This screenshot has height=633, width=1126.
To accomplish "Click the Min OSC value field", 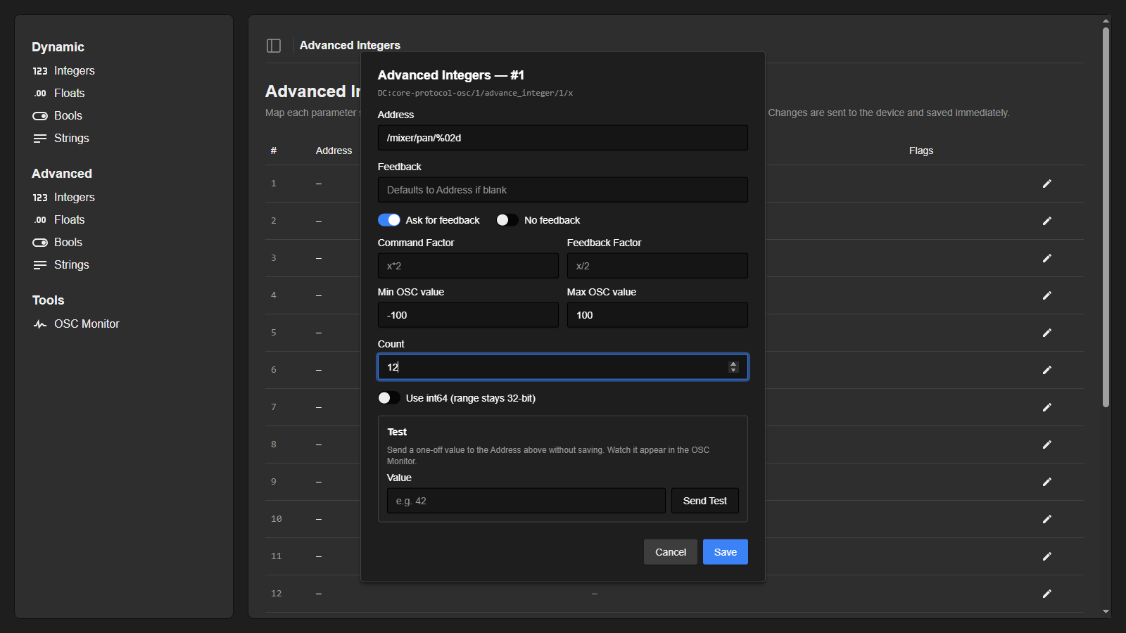I will tap(468, 315).
